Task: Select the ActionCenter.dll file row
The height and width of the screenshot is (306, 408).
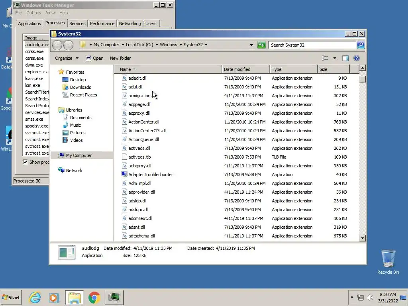Action: click(234, 122)
